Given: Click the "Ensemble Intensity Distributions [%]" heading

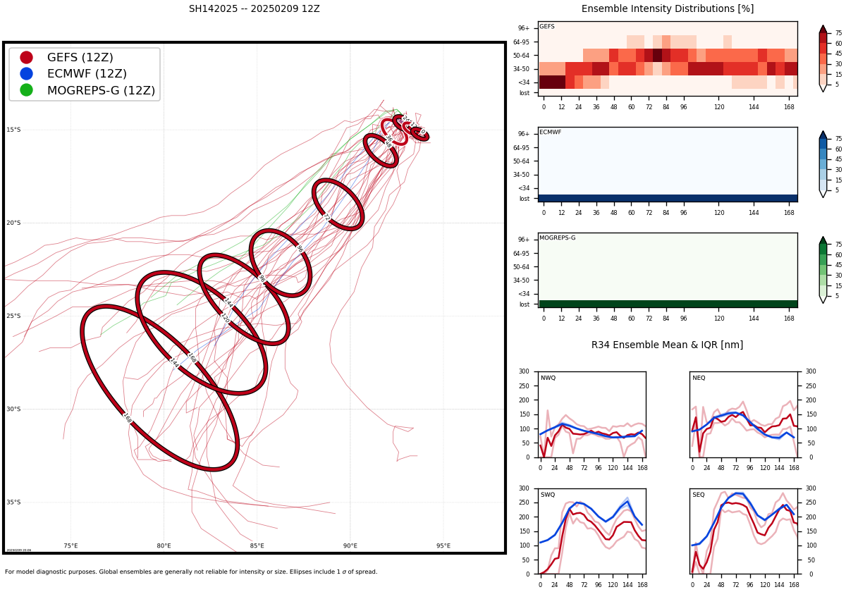Looking at the screenshot, I should pos(668,9).
